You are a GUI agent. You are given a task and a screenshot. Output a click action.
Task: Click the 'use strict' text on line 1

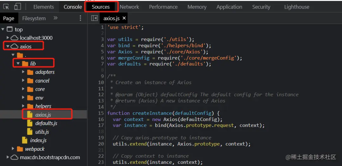click(x=124, y=27)
